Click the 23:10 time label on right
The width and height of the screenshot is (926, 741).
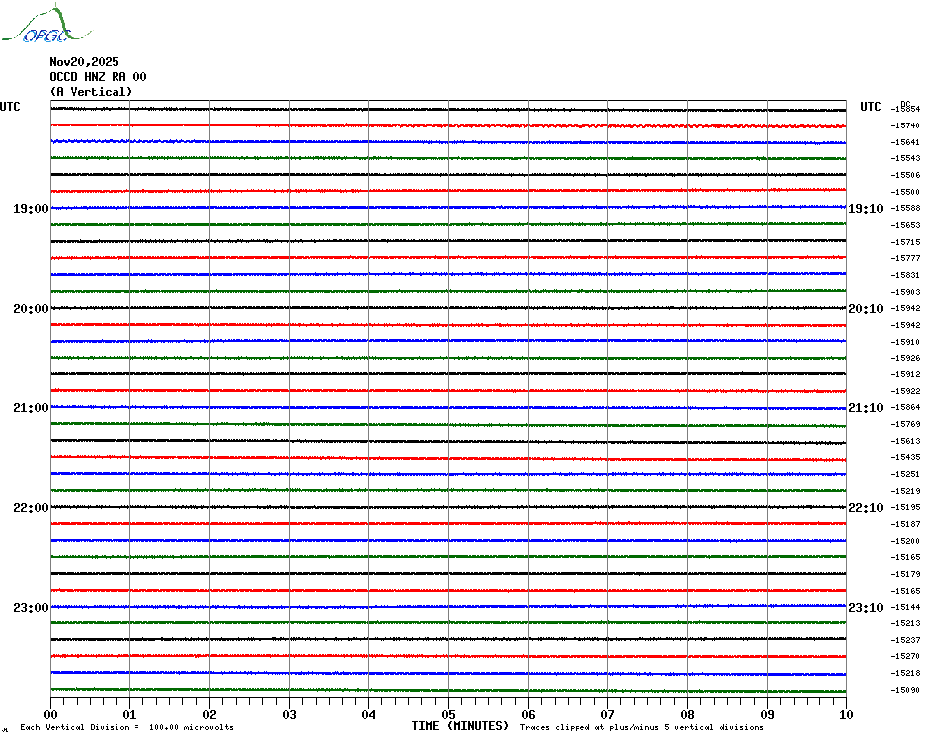[x=865, y=608]
